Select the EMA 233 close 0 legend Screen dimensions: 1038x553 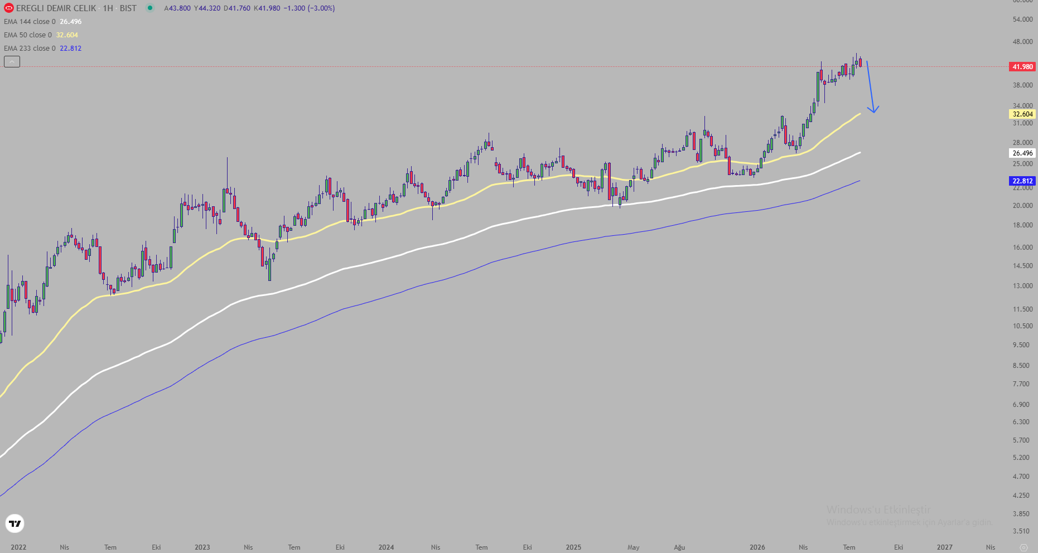tap(30, 48)
